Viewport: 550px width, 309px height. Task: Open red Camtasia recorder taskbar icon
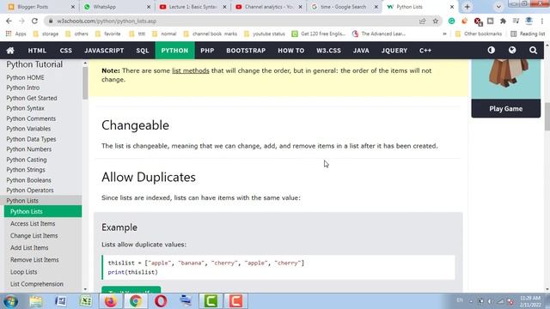tap(235, 301)
